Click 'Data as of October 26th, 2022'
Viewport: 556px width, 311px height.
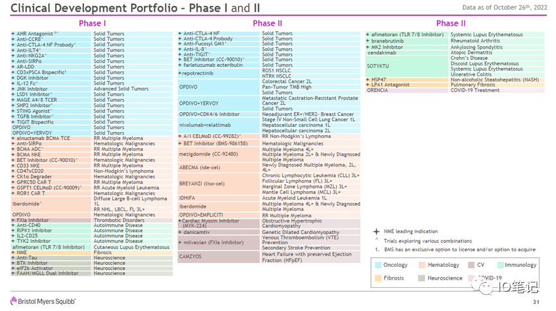click(505, 8)
